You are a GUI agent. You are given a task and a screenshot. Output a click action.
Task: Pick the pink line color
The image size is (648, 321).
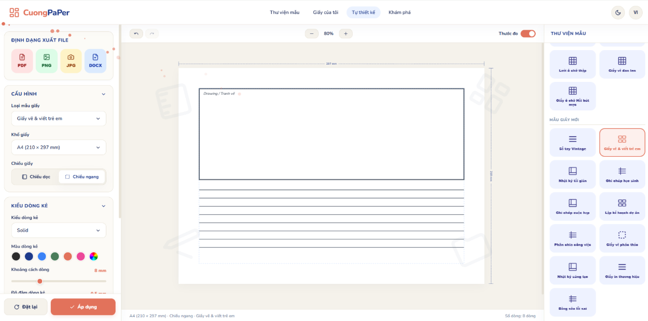coord(81,256)
